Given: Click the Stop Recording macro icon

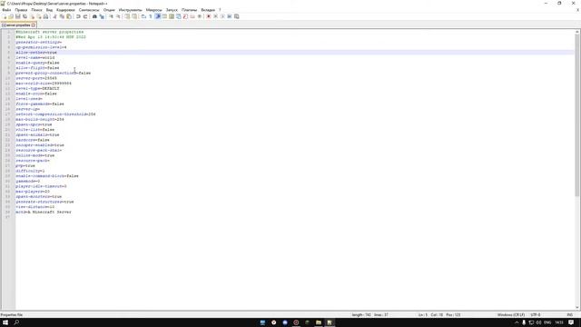Looking at the screenshot, I should point(215,16).
